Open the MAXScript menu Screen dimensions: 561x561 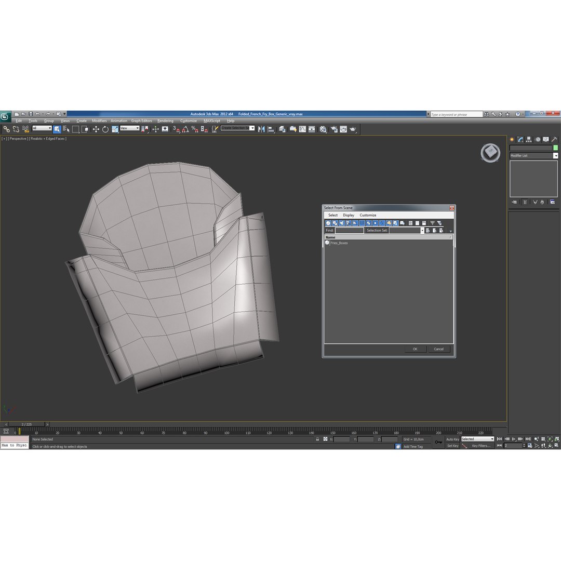tap(212, 121)
